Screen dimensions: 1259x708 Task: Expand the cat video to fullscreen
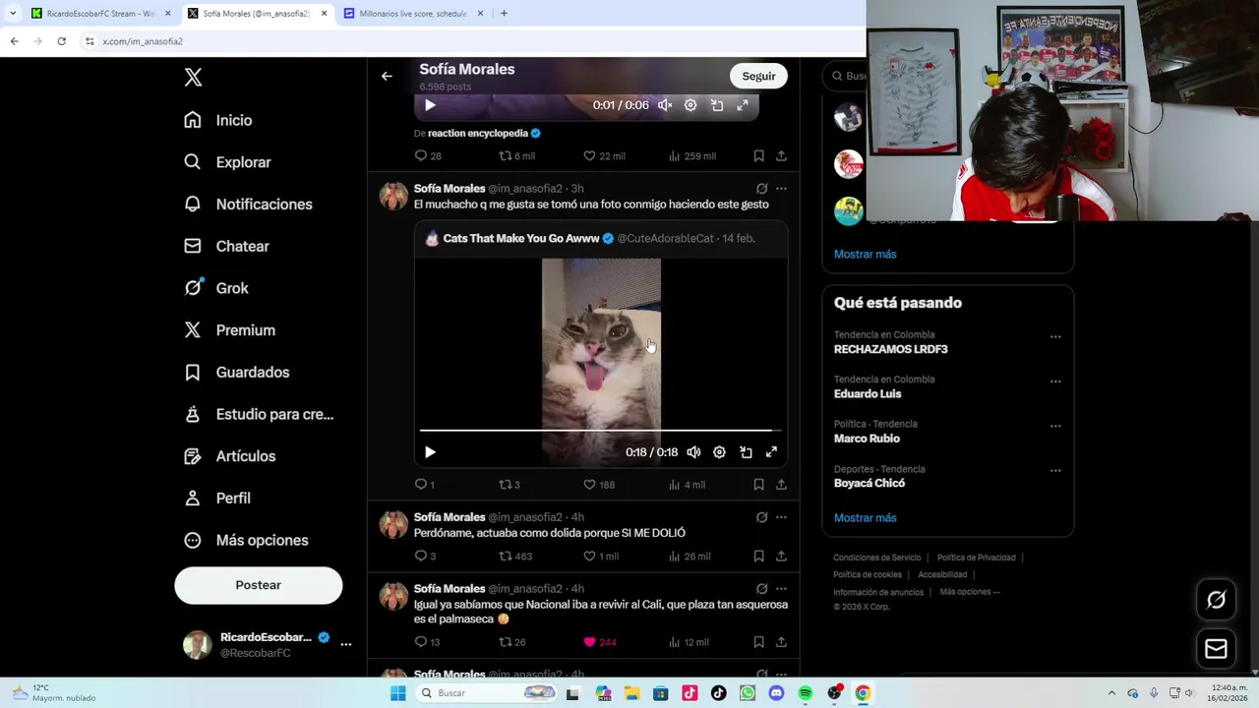pos(771,452)
